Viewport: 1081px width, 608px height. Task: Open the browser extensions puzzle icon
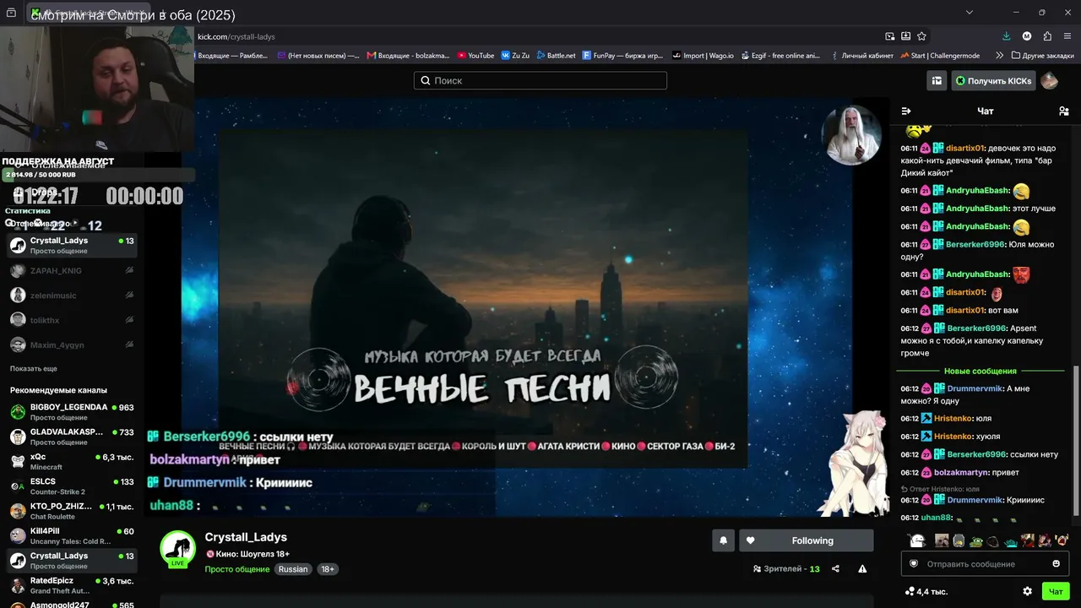(x=1047, y=36)
